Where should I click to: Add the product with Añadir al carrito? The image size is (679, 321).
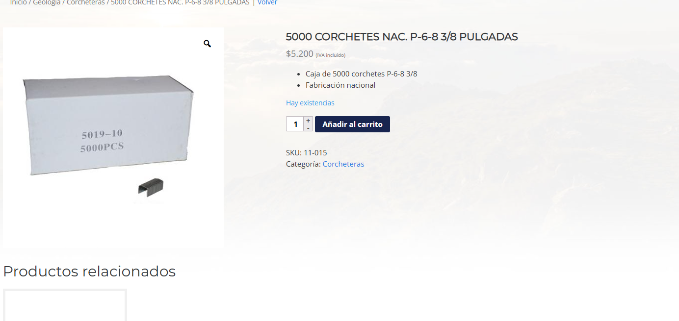pos(352,124)
